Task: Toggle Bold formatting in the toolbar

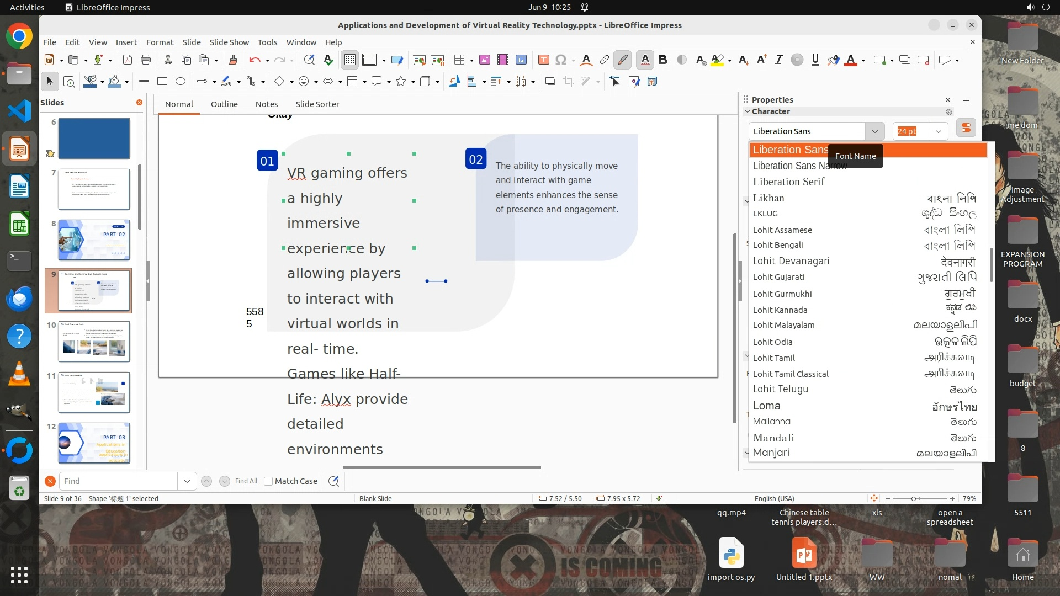Action: tap(663, 60)
